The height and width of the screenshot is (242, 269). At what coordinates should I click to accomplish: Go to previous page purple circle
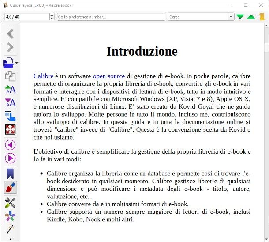10,145
